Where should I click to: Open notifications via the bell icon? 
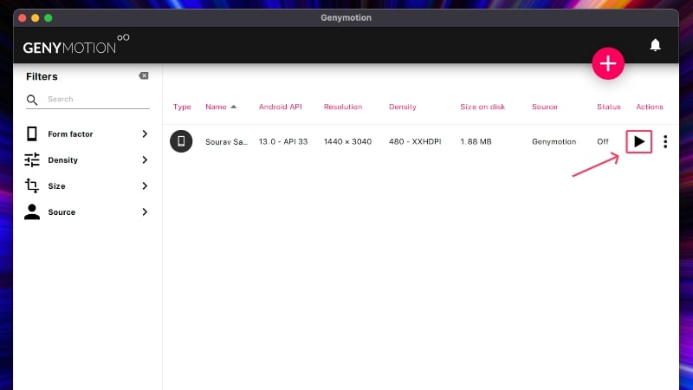pyautogui.click(x=655, y=45)
